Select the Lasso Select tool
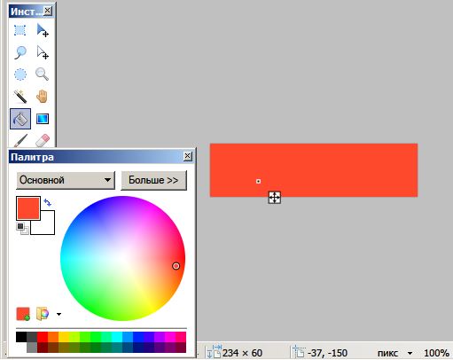The width and height of the screenshot is (453, 360). 20,52
